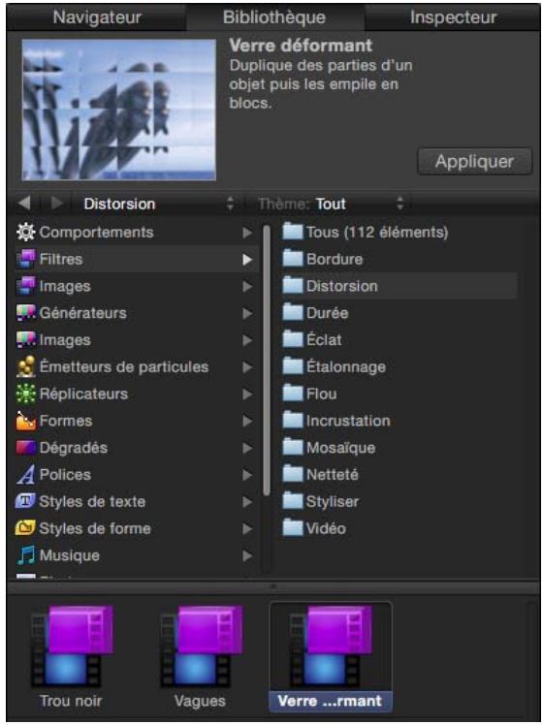Expand the Formes arrow
The image size is (543, 725).
click(247, 421)
